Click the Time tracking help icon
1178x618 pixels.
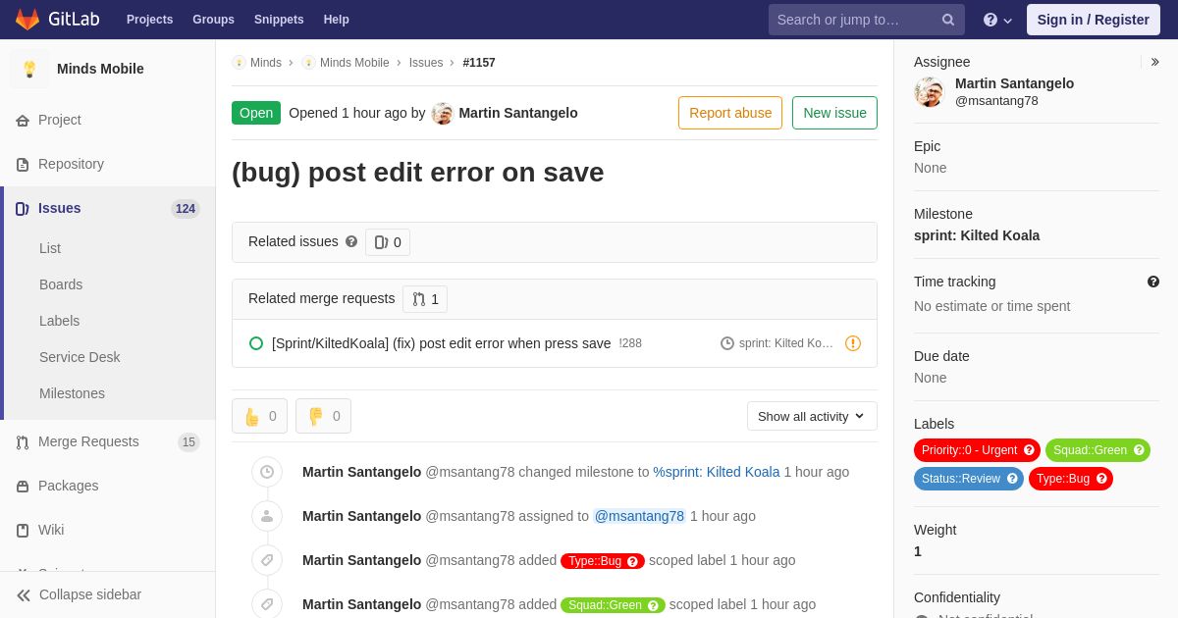pos(1153,282)
